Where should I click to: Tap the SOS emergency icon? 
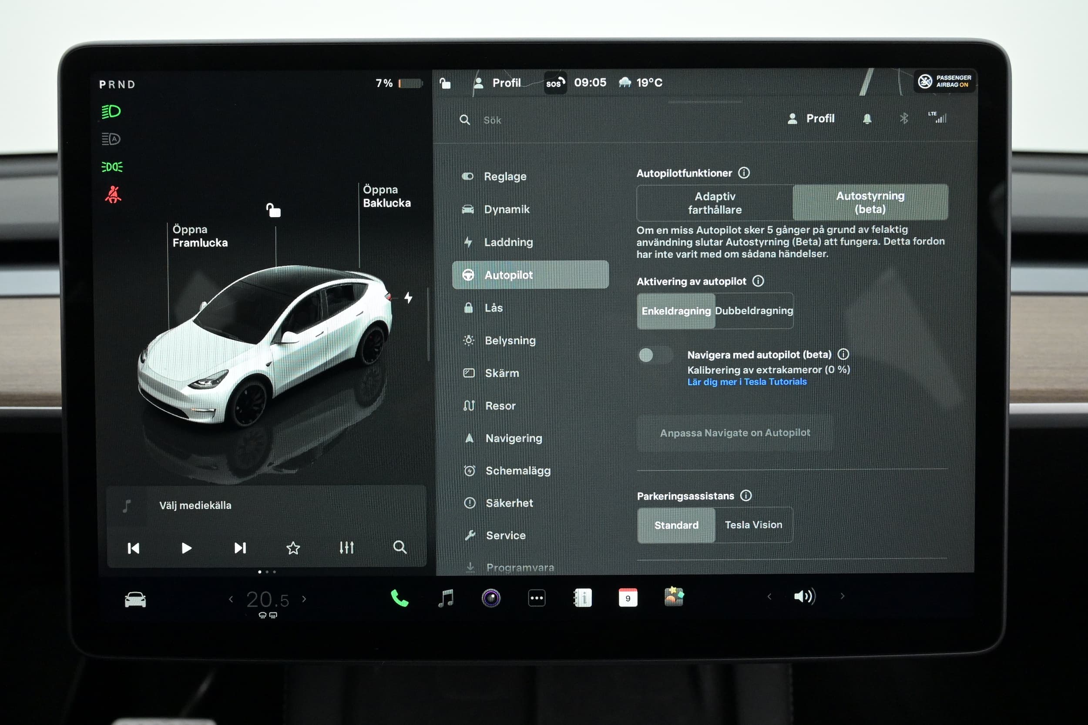point(555,83)
